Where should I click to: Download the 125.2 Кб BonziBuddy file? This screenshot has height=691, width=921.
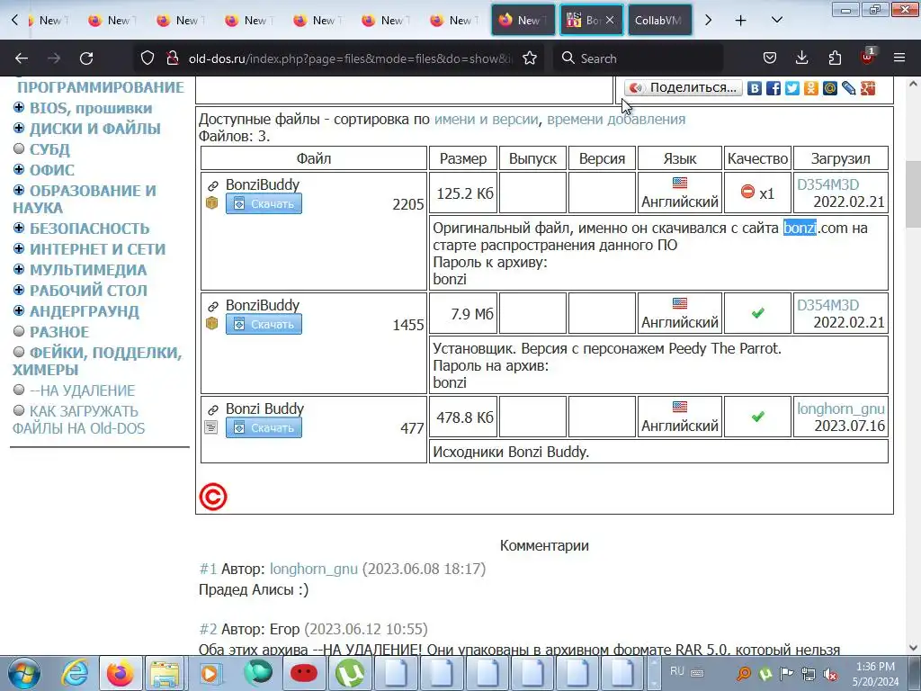[x=264, y=204]
